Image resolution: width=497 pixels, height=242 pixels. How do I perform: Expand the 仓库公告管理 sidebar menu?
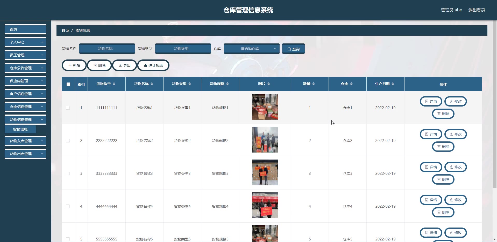(x=25, y=68)
